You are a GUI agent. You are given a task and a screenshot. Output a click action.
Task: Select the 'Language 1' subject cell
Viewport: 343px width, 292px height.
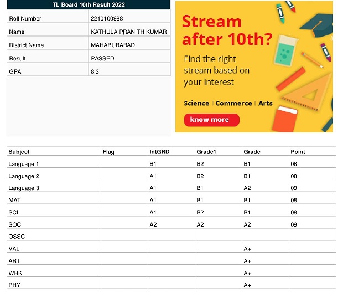point(54,162)
